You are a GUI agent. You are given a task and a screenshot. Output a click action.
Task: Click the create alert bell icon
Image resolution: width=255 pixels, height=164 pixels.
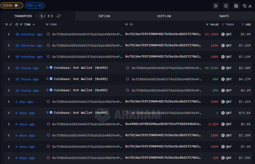[216, 6]
